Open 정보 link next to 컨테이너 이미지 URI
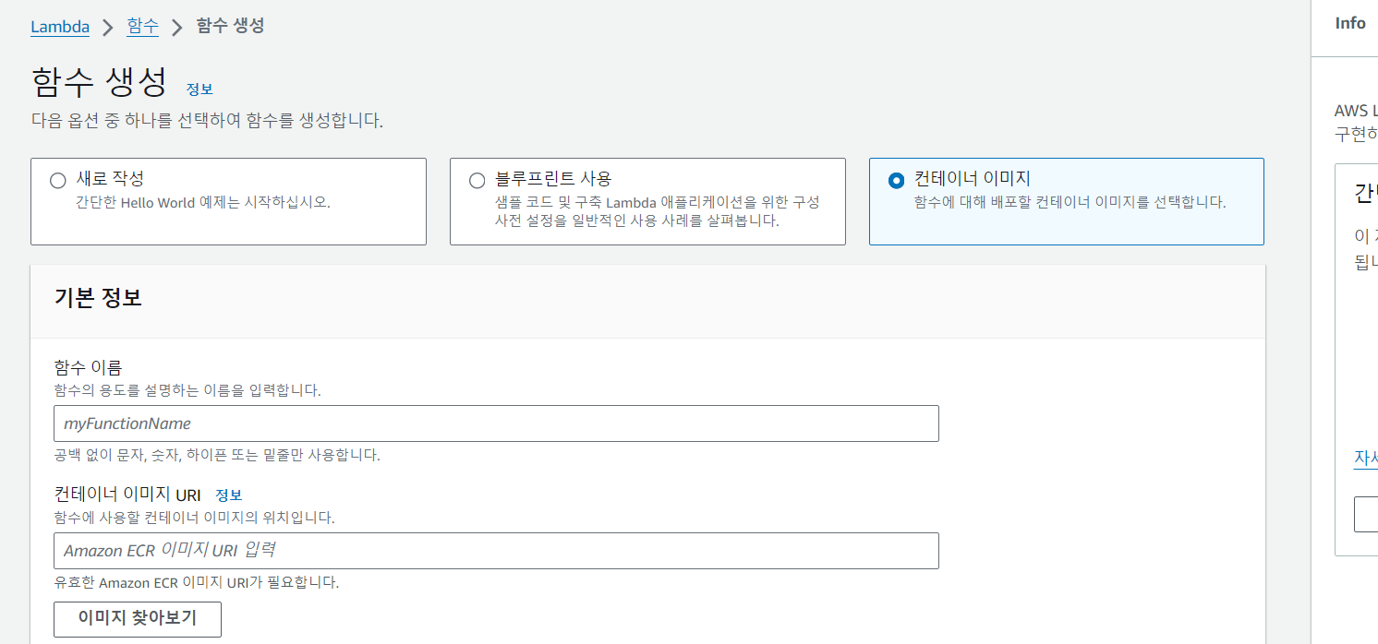1378x644 pixels. pos(229,495)
